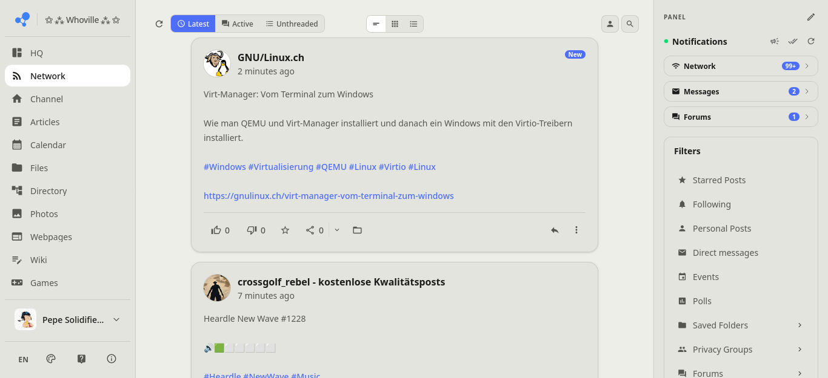Screen dimensions: 828x378
Task: Refresh the notifications list
Action: 811,41
